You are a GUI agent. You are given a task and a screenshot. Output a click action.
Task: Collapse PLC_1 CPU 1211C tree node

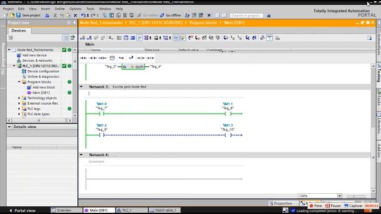click(x=14, y=66)
